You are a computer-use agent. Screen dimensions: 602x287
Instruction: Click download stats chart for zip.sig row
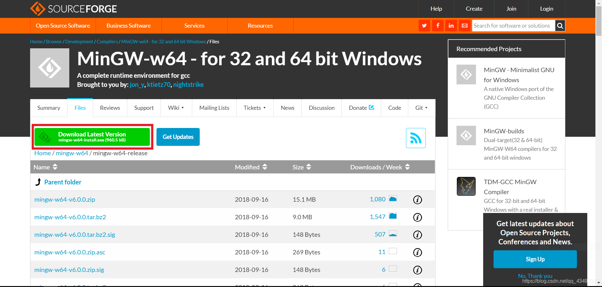tap(393, 268)
